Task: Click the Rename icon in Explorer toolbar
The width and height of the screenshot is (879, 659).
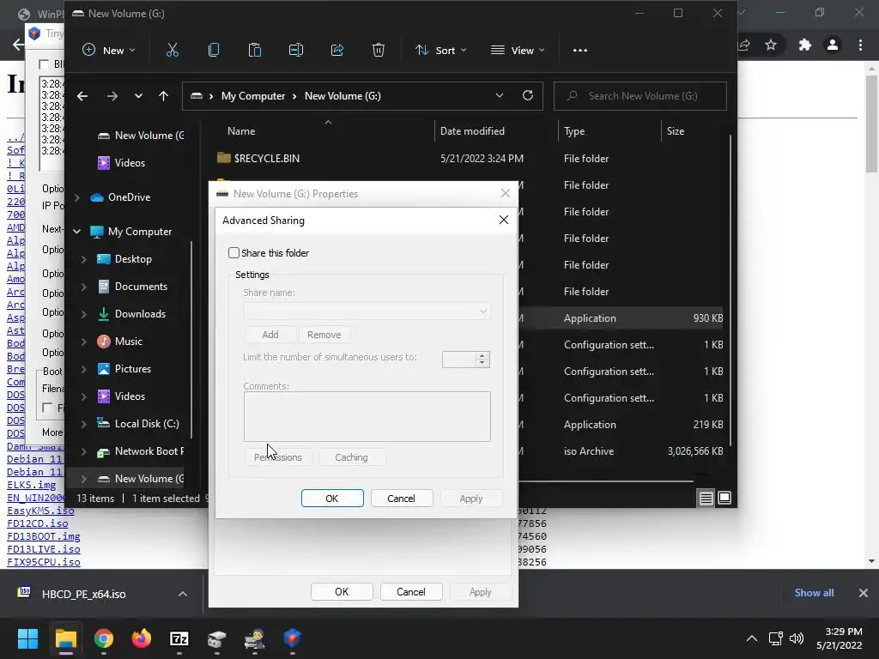Action: 296,50
